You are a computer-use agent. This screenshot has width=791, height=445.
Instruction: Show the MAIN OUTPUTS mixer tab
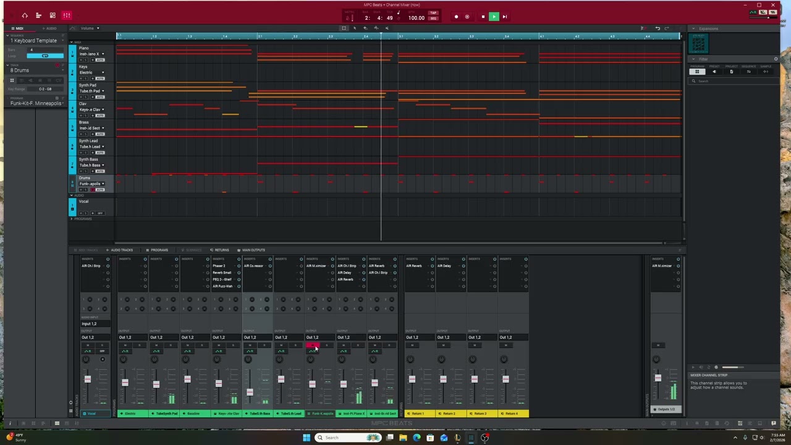click(x=252, y=250)
